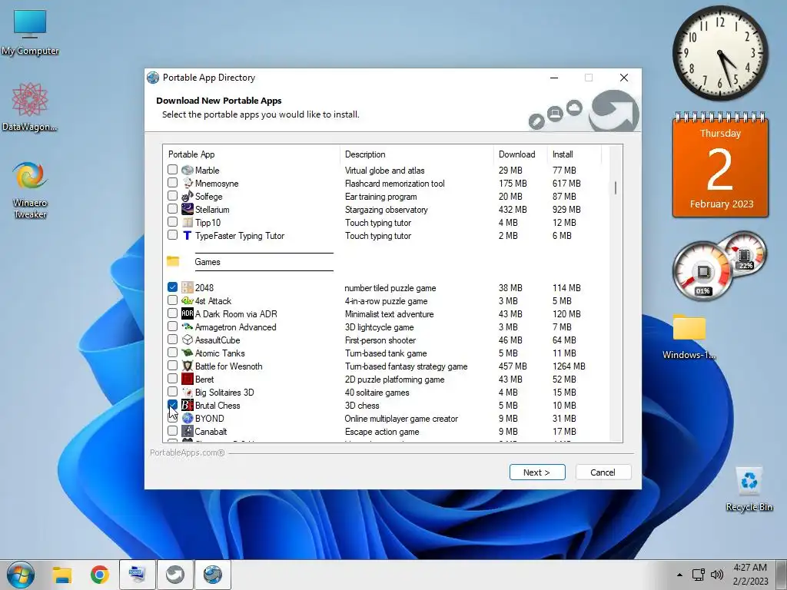Click the Portable App column header
The image size is (787, 590).
click(251, 154)
